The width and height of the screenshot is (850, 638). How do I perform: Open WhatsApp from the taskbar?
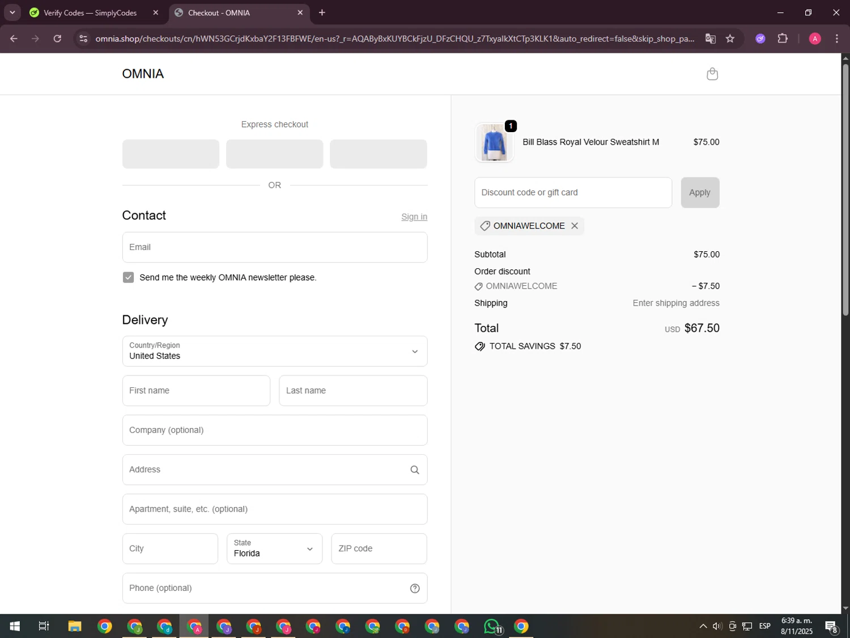492,626
